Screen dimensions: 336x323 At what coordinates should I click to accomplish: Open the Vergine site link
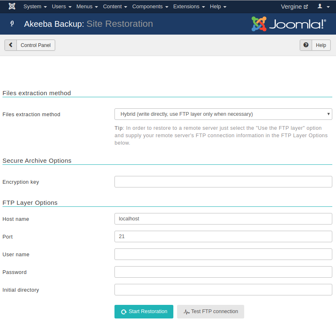(x=294, y=7)
